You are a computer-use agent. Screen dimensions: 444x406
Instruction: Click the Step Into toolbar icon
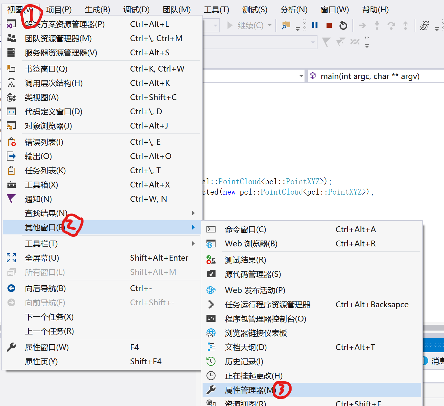point(377,25)
